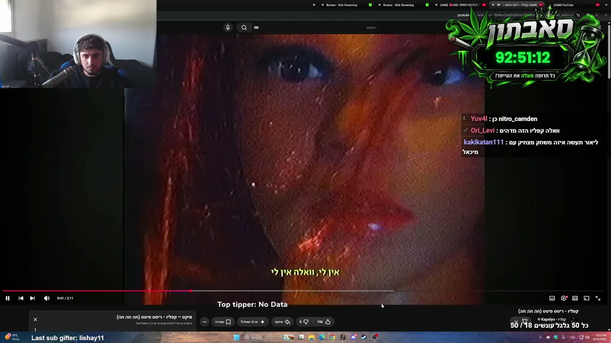Dislike the video
Image resolution: width=611 pixels, height=343 pixels.
pos(304,322)
